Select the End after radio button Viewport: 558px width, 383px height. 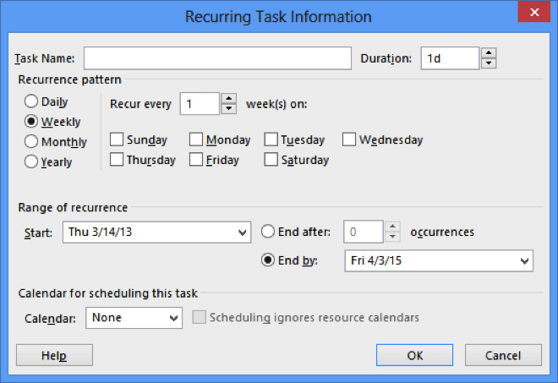coord(268,232)
